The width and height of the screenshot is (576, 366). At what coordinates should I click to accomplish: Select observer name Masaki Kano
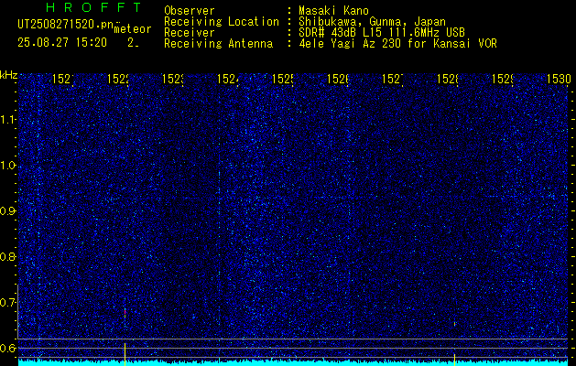(x=333, y=11)
